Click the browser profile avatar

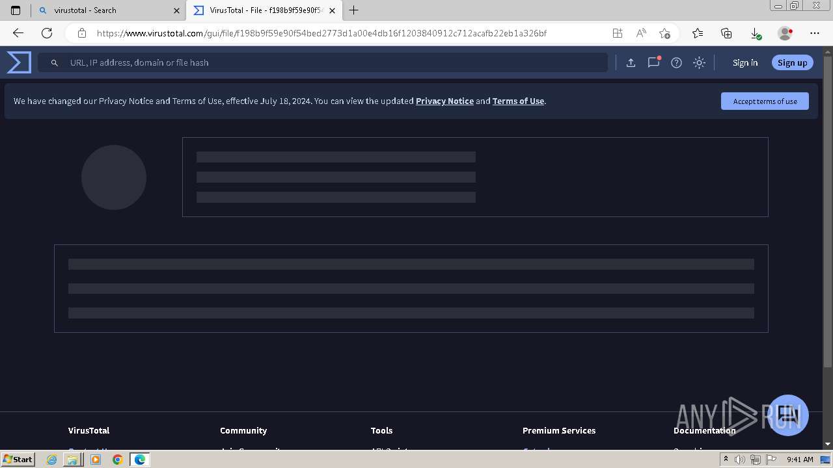[x=785, y=33]
